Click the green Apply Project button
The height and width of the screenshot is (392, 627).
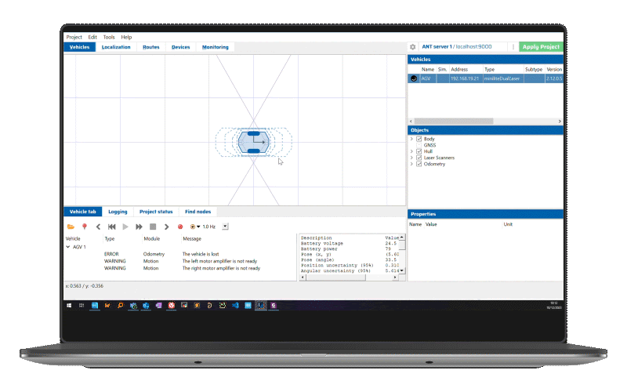(541, 47)
